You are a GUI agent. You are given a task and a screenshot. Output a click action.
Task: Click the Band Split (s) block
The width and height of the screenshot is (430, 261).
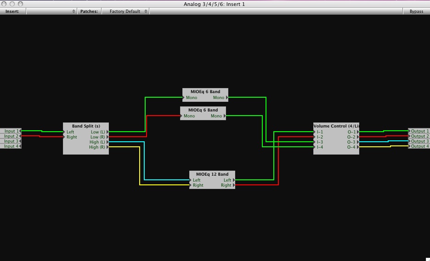86,126
